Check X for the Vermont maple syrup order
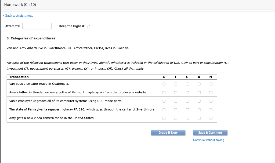The image size is (275, 163). coord(199,92)
